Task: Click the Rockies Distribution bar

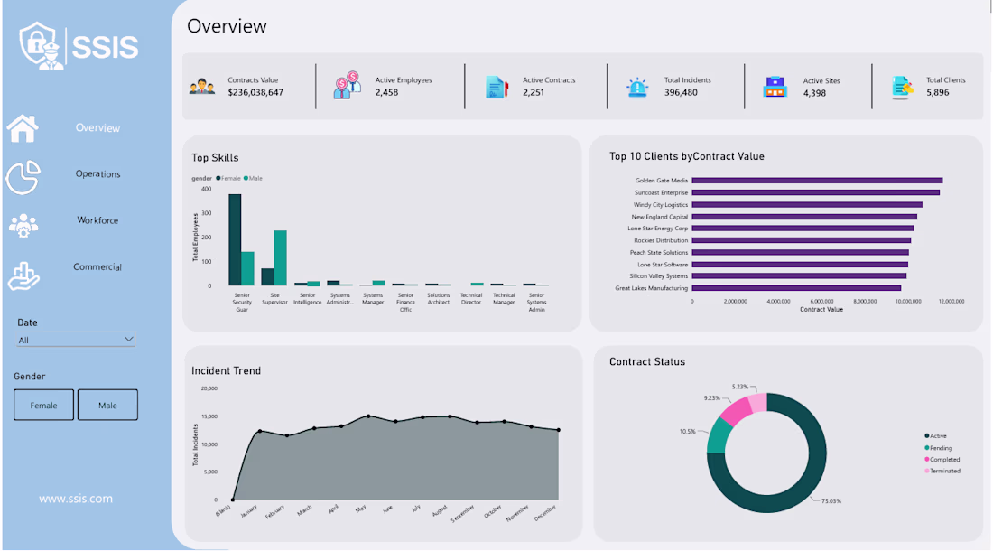Action: click(801, 240)
